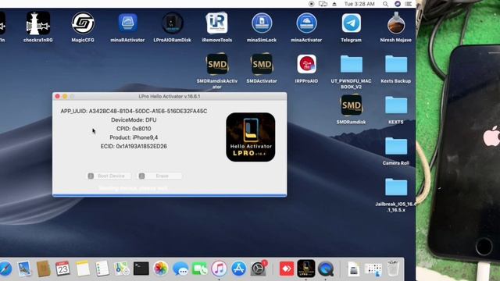Image resolution: width=500 pixels, height=281 pixels.
Task: Open the Trash in the Dock
Action: [x=393, y=269]
